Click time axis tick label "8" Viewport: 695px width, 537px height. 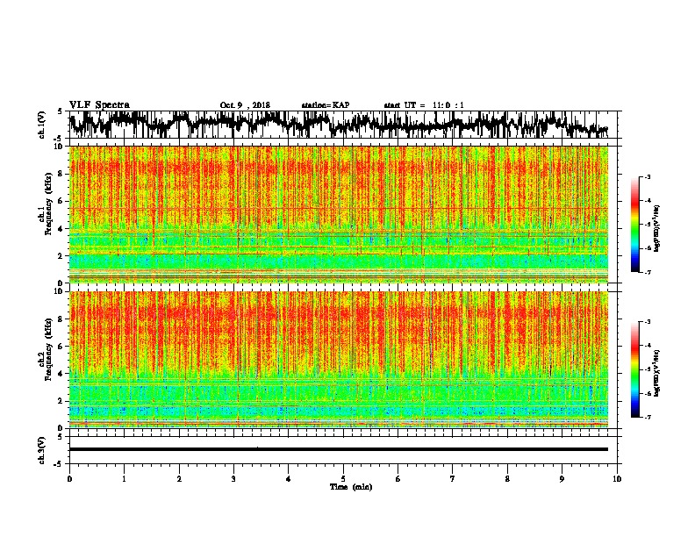click(507, 479)
